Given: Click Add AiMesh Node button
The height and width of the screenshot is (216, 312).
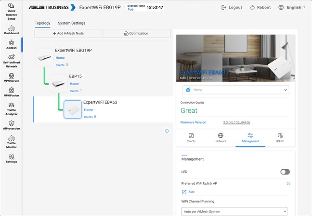Looking at the screenshot, I should click(68, 33).
